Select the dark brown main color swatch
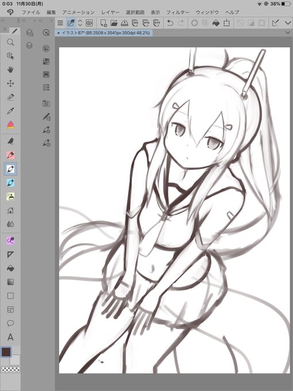The image size is (293, 391). [6, 352]
